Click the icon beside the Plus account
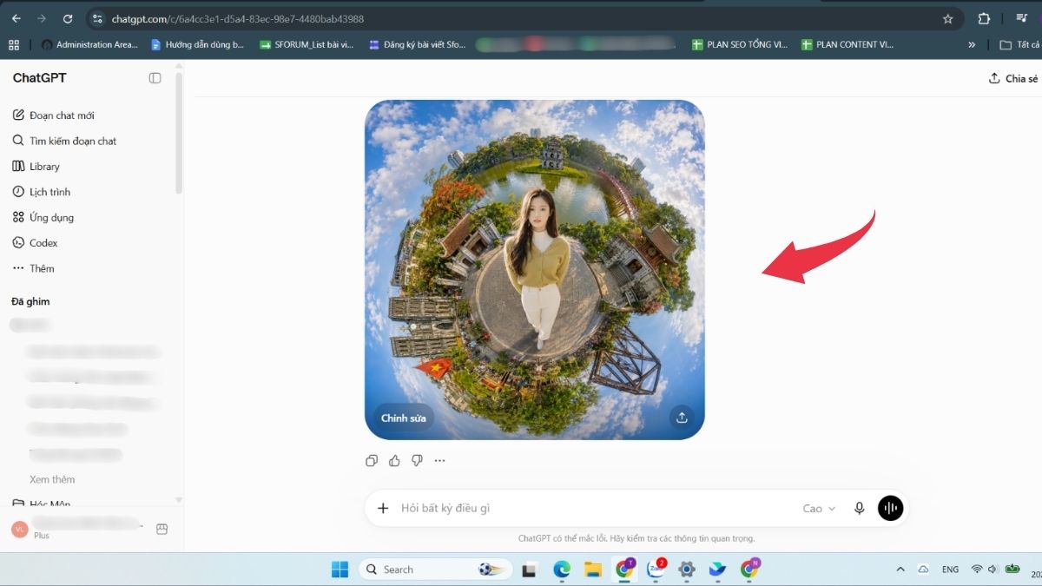This screenshot has height=586, width=1042. point(162,529)
